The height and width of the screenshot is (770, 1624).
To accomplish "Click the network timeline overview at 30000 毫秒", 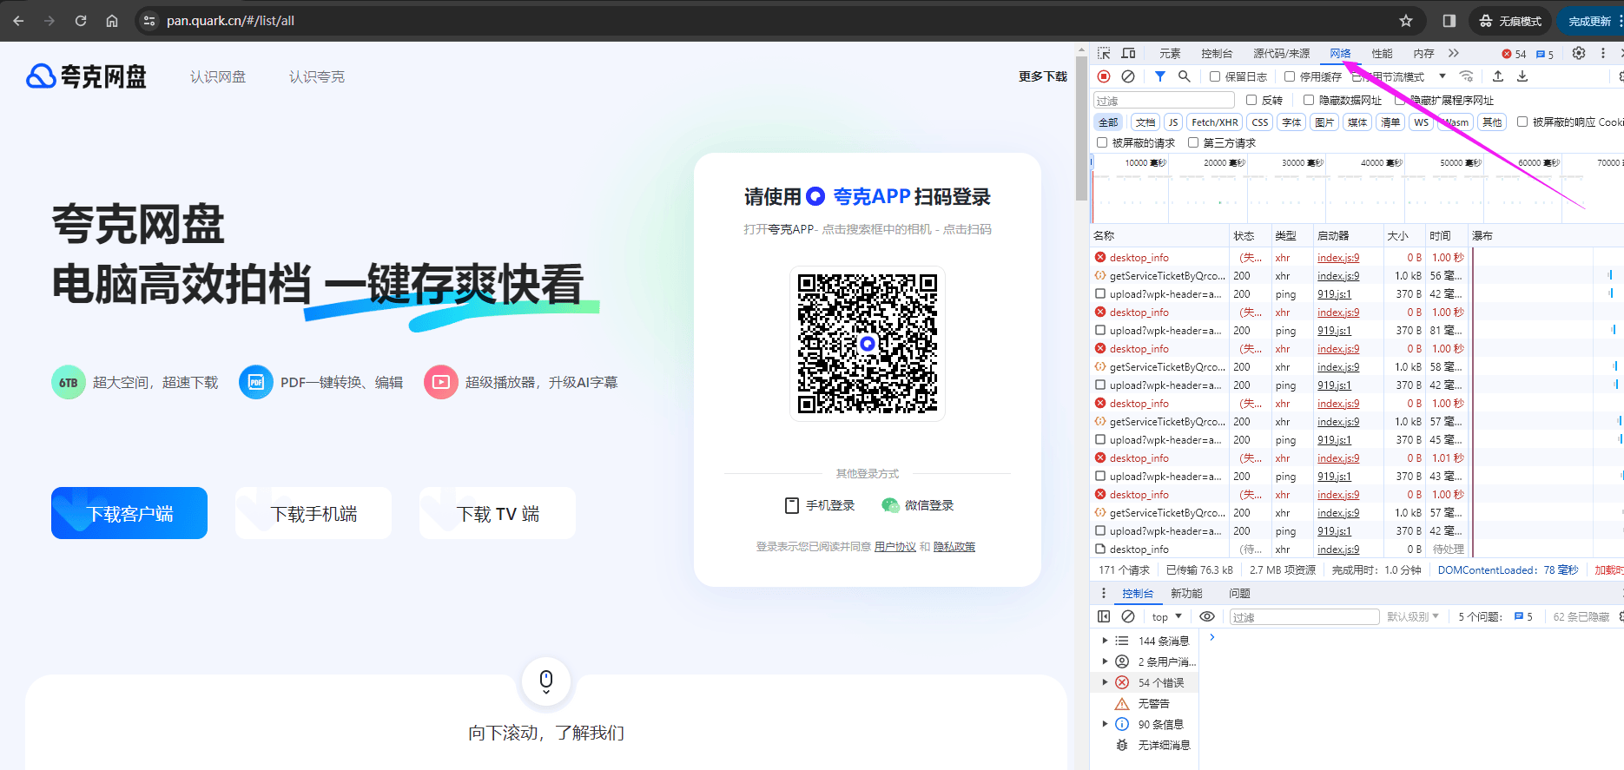I will point(1301,191).
